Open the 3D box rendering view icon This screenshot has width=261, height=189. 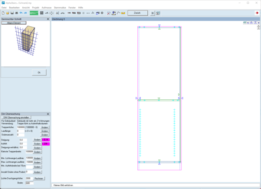pyautogui.click(x=158, y=13)
